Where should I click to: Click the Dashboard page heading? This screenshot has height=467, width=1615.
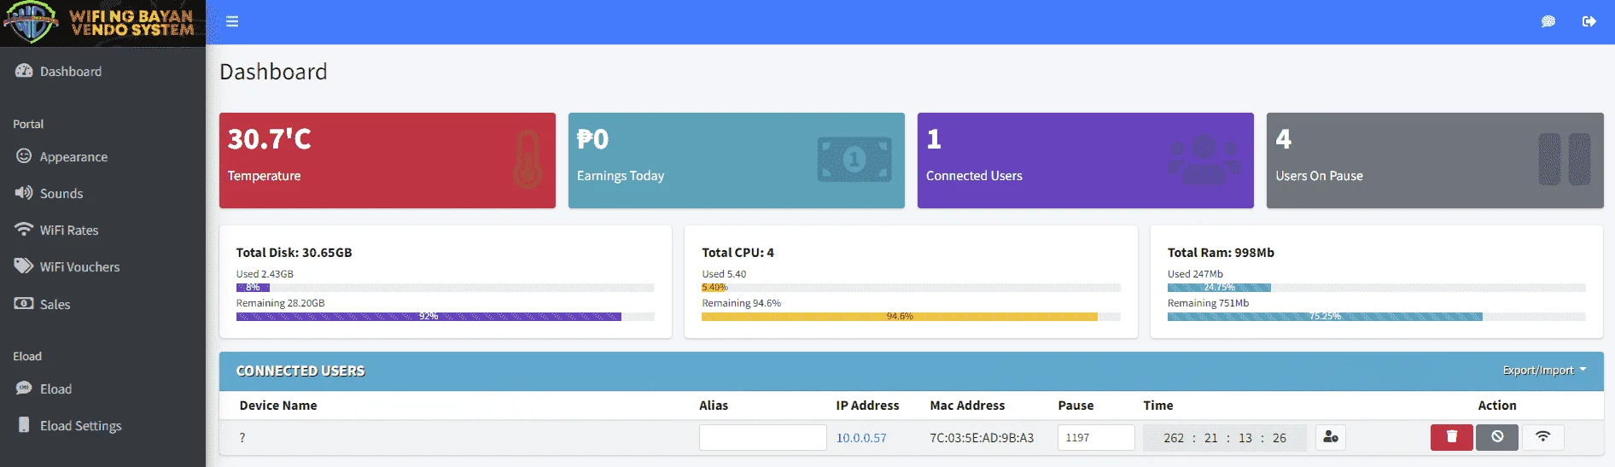[273, 72]
